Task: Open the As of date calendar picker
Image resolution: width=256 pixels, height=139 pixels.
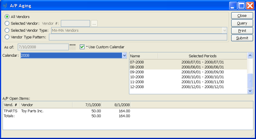Action: pos(73,47)
